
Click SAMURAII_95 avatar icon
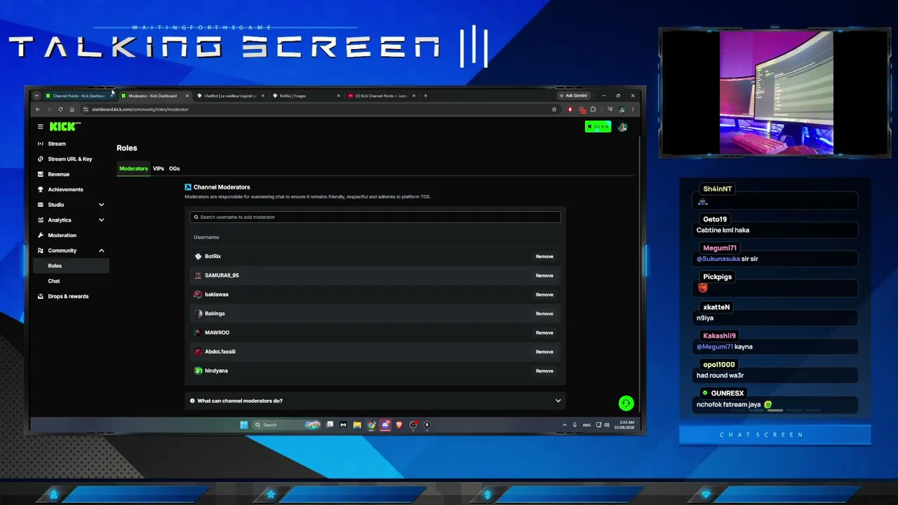click(198, 276)
